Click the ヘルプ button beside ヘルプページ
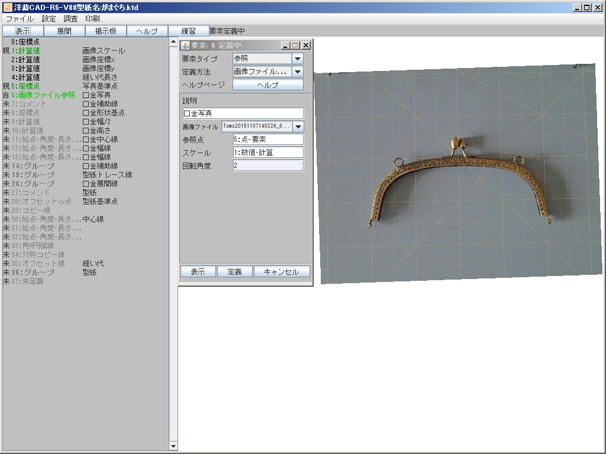This screenshot has height=454, width=606. coord(268,85)
